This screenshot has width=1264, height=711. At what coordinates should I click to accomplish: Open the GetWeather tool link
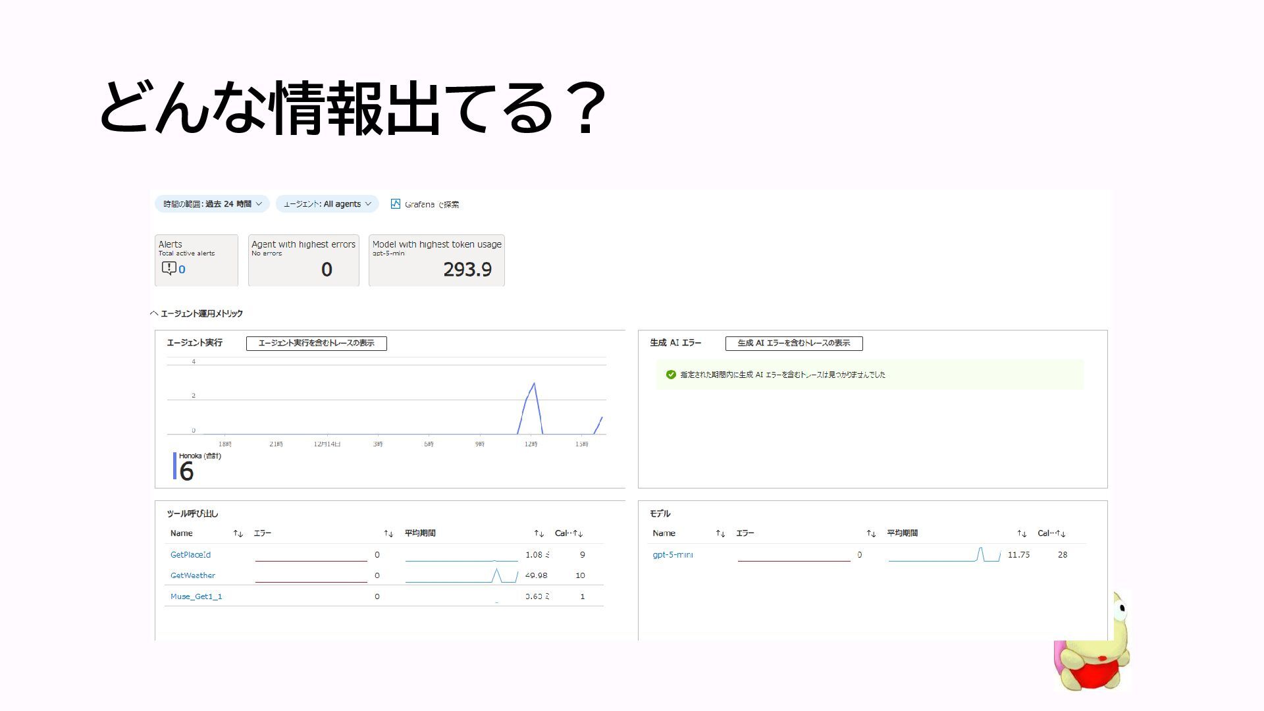pos(192,575)
